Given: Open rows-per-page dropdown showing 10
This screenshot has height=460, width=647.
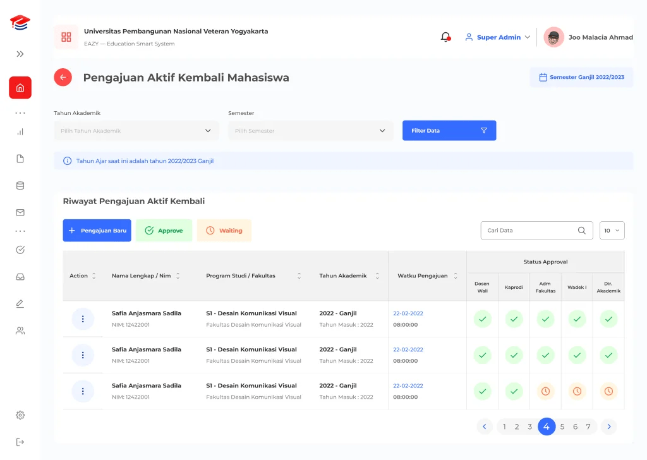Looking at the screenshot, I should click(612, 230).
